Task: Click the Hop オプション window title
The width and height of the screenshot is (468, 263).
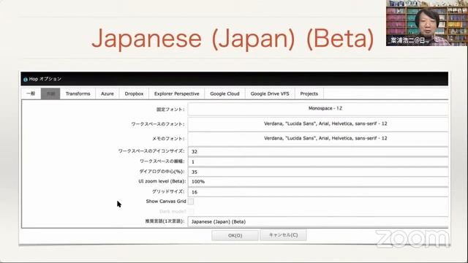Action: tap(45, 79)
